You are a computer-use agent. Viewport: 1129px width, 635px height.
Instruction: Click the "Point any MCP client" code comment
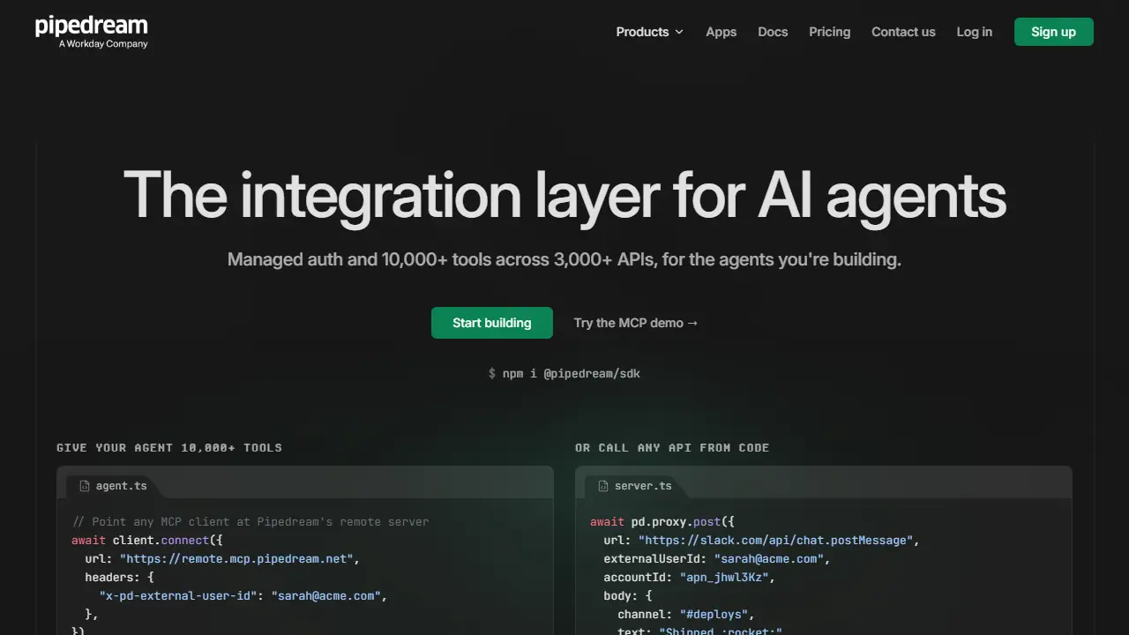click(250, 522)
